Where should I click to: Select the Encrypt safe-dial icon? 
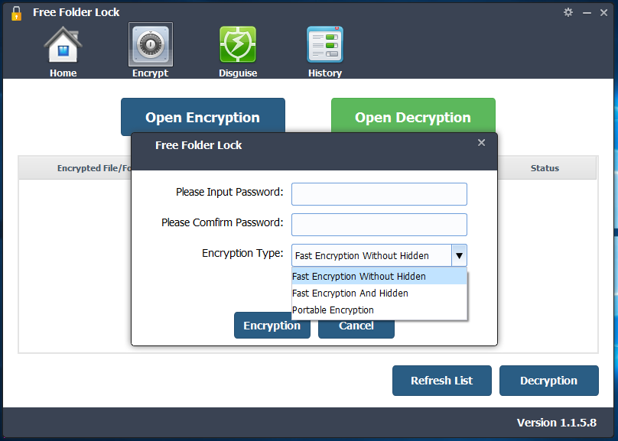coord(151,44)
